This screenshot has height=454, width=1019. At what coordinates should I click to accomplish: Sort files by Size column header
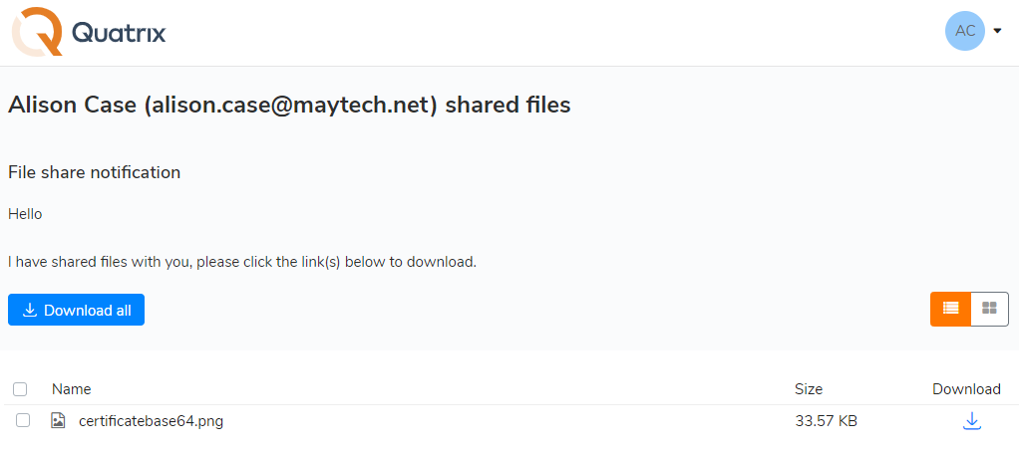point(809,389)
